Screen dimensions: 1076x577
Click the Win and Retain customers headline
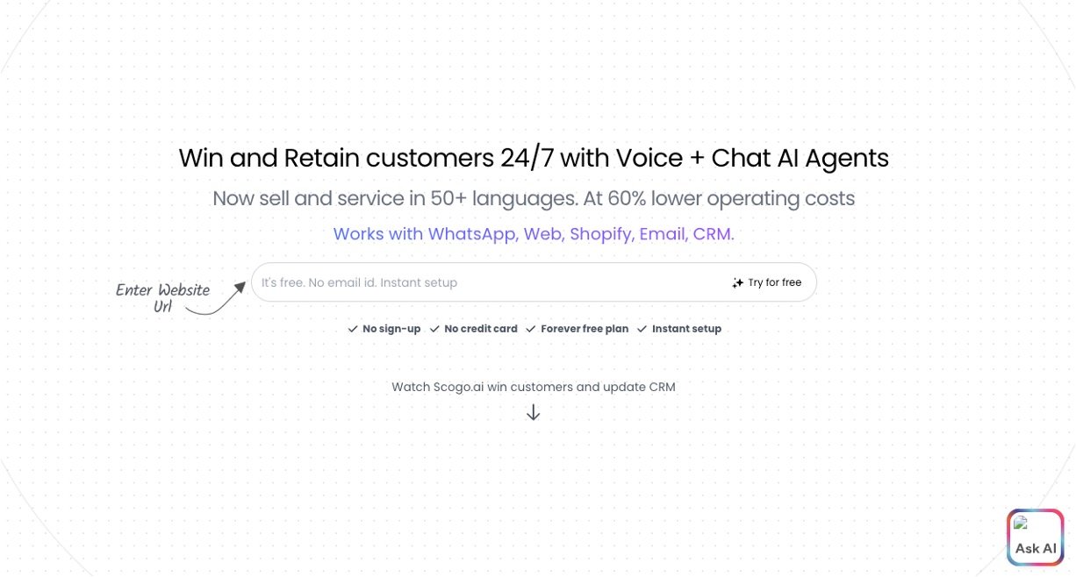pyautogui.click(x=534, y=158)
